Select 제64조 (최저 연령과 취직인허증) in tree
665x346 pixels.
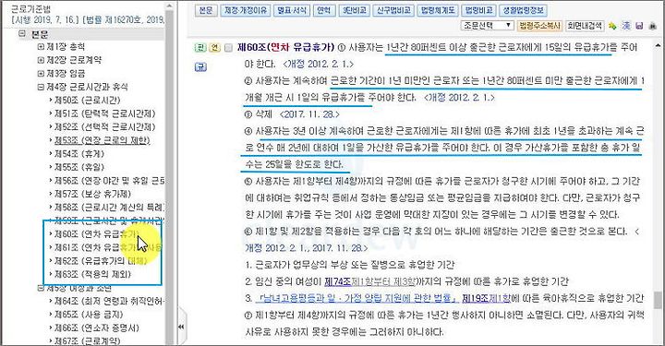(x=109, y=301)
